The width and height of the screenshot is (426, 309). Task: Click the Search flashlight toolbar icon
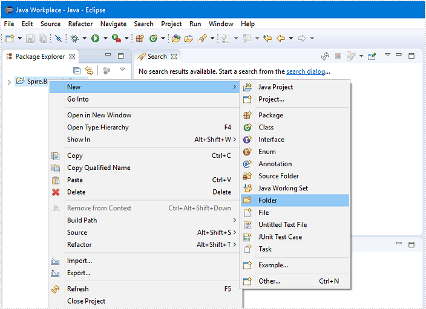coord(202,39)
